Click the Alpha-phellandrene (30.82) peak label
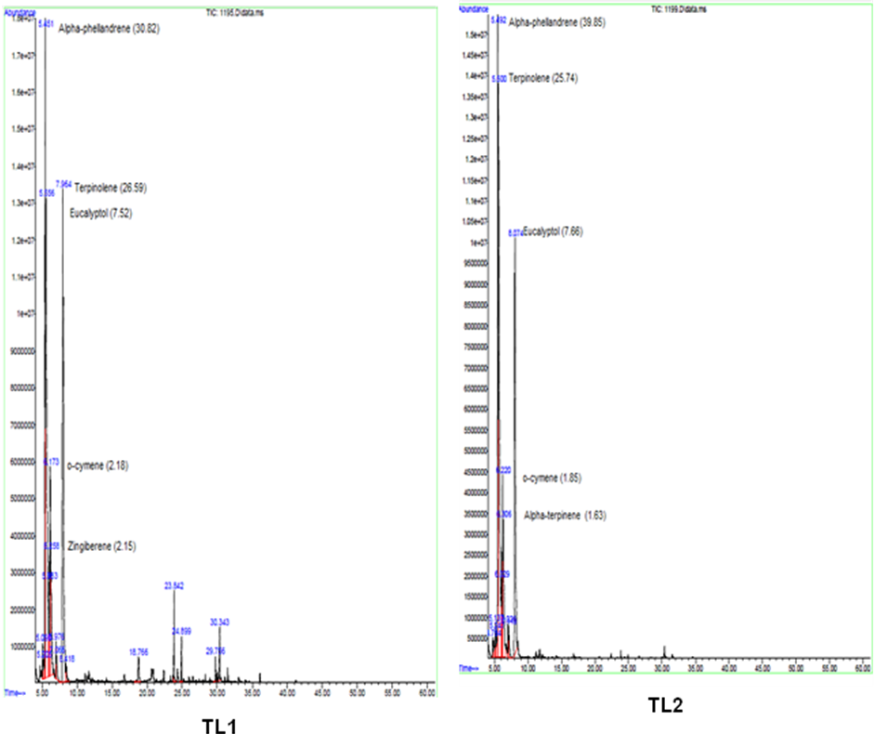874x734 pixels. tap(109, 30)
